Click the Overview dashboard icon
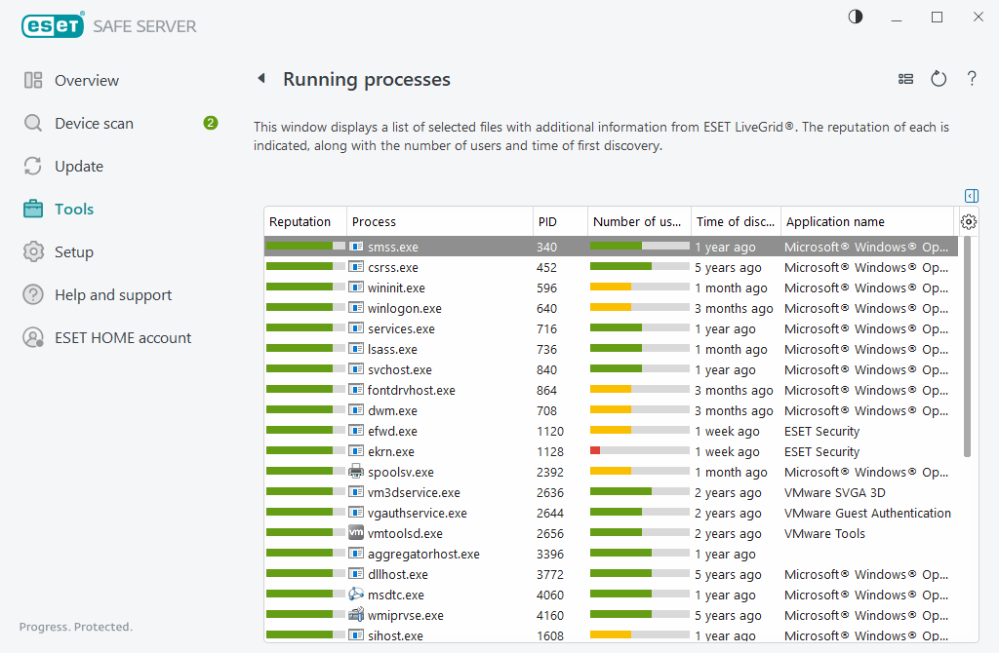 click(33, 80)
